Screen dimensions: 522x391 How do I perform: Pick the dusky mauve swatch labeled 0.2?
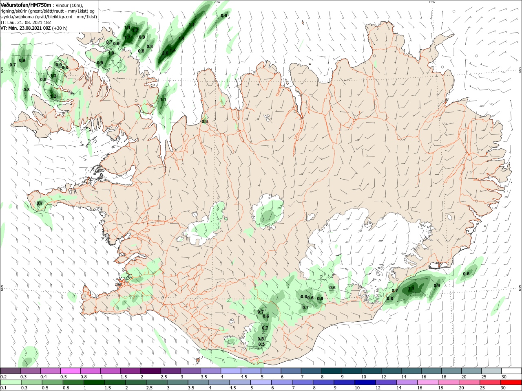[x=10, y=371]
